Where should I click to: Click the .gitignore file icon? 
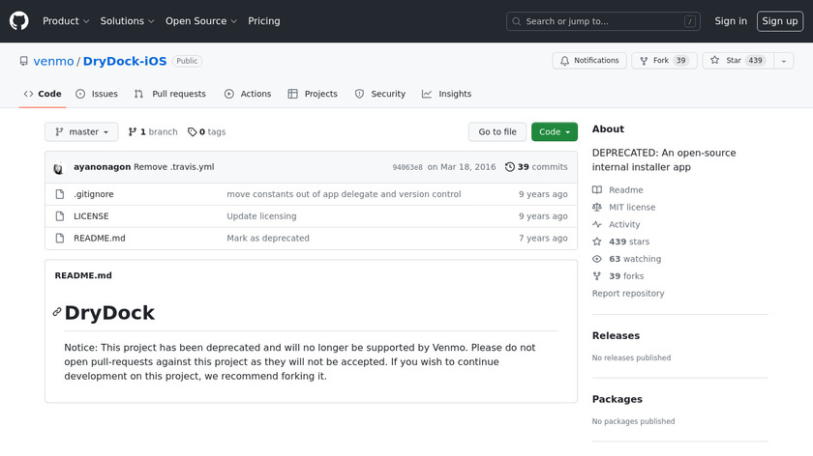pos(60,194)
